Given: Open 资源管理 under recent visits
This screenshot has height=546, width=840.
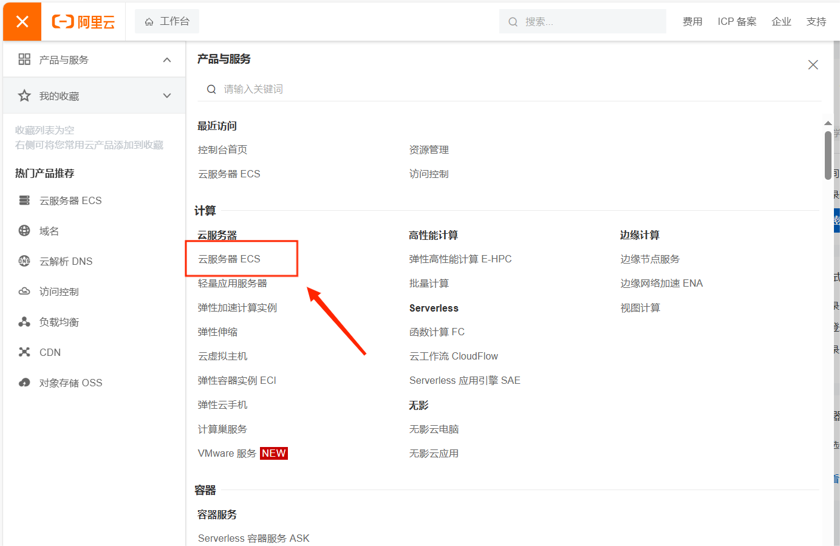Looking at the screenshot, I should [x=429, y=149].
